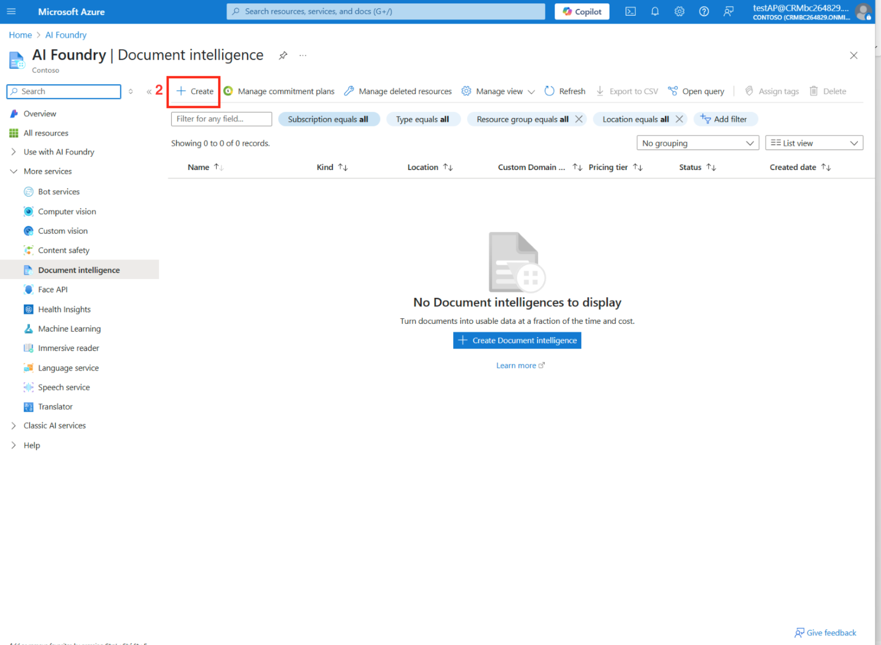
Task: Open the Learn more link
Action: point(520,366)
